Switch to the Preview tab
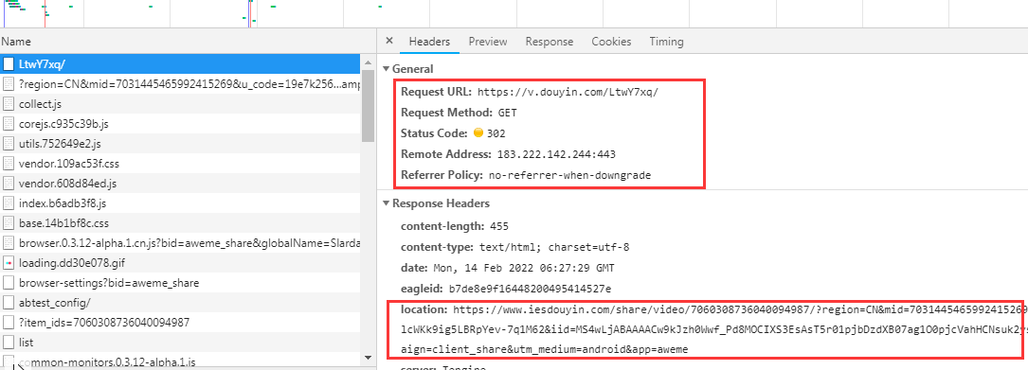This screenshot has width=1028, height=370. [488, 42]
